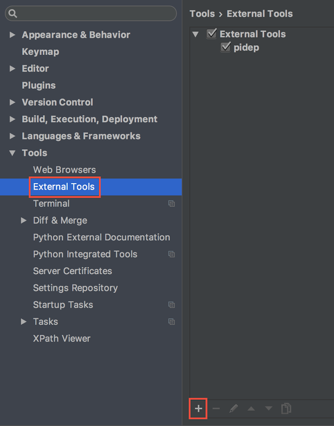Focus the settings search field
Viewport: 334px width, 426px height.
point(96,13)
